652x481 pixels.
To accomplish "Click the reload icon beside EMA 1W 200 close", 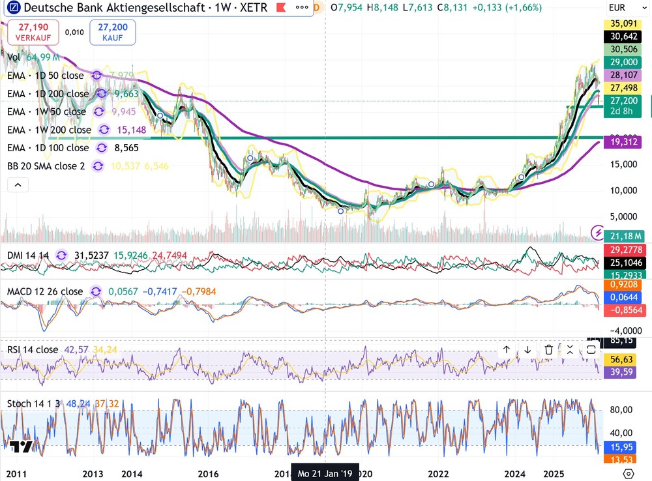I will pos(103,130).
